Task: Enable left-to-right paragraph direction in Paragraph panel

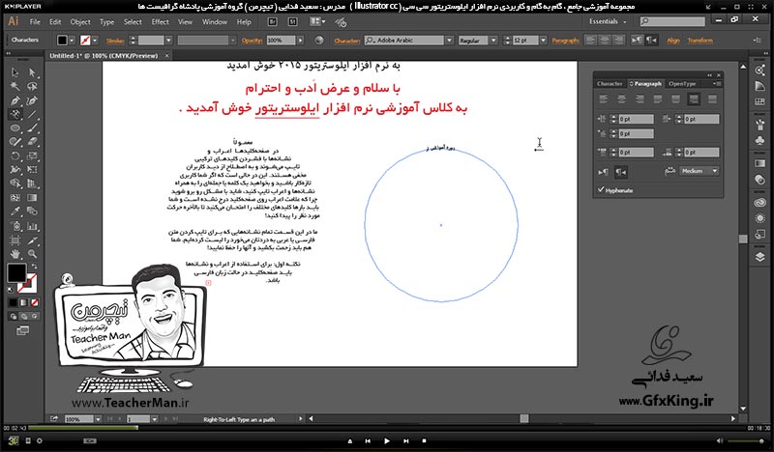Action: pos(603,172)
